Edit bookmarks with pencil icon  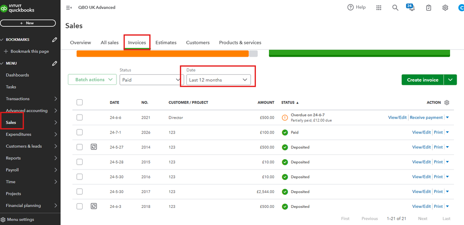[54, 39]
